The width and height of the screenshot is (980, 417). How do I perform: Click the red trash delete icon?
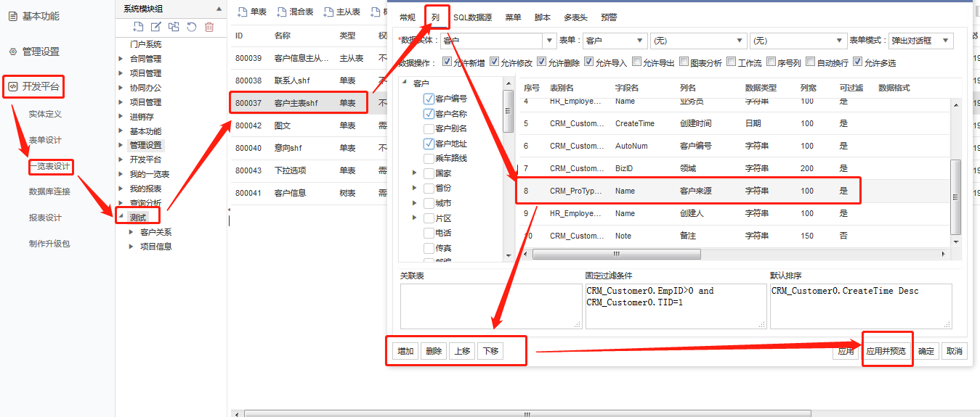click(x=209, y=27)
